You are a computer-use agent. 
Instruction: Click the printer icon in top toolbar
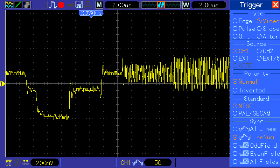click(x=88, y=5)
